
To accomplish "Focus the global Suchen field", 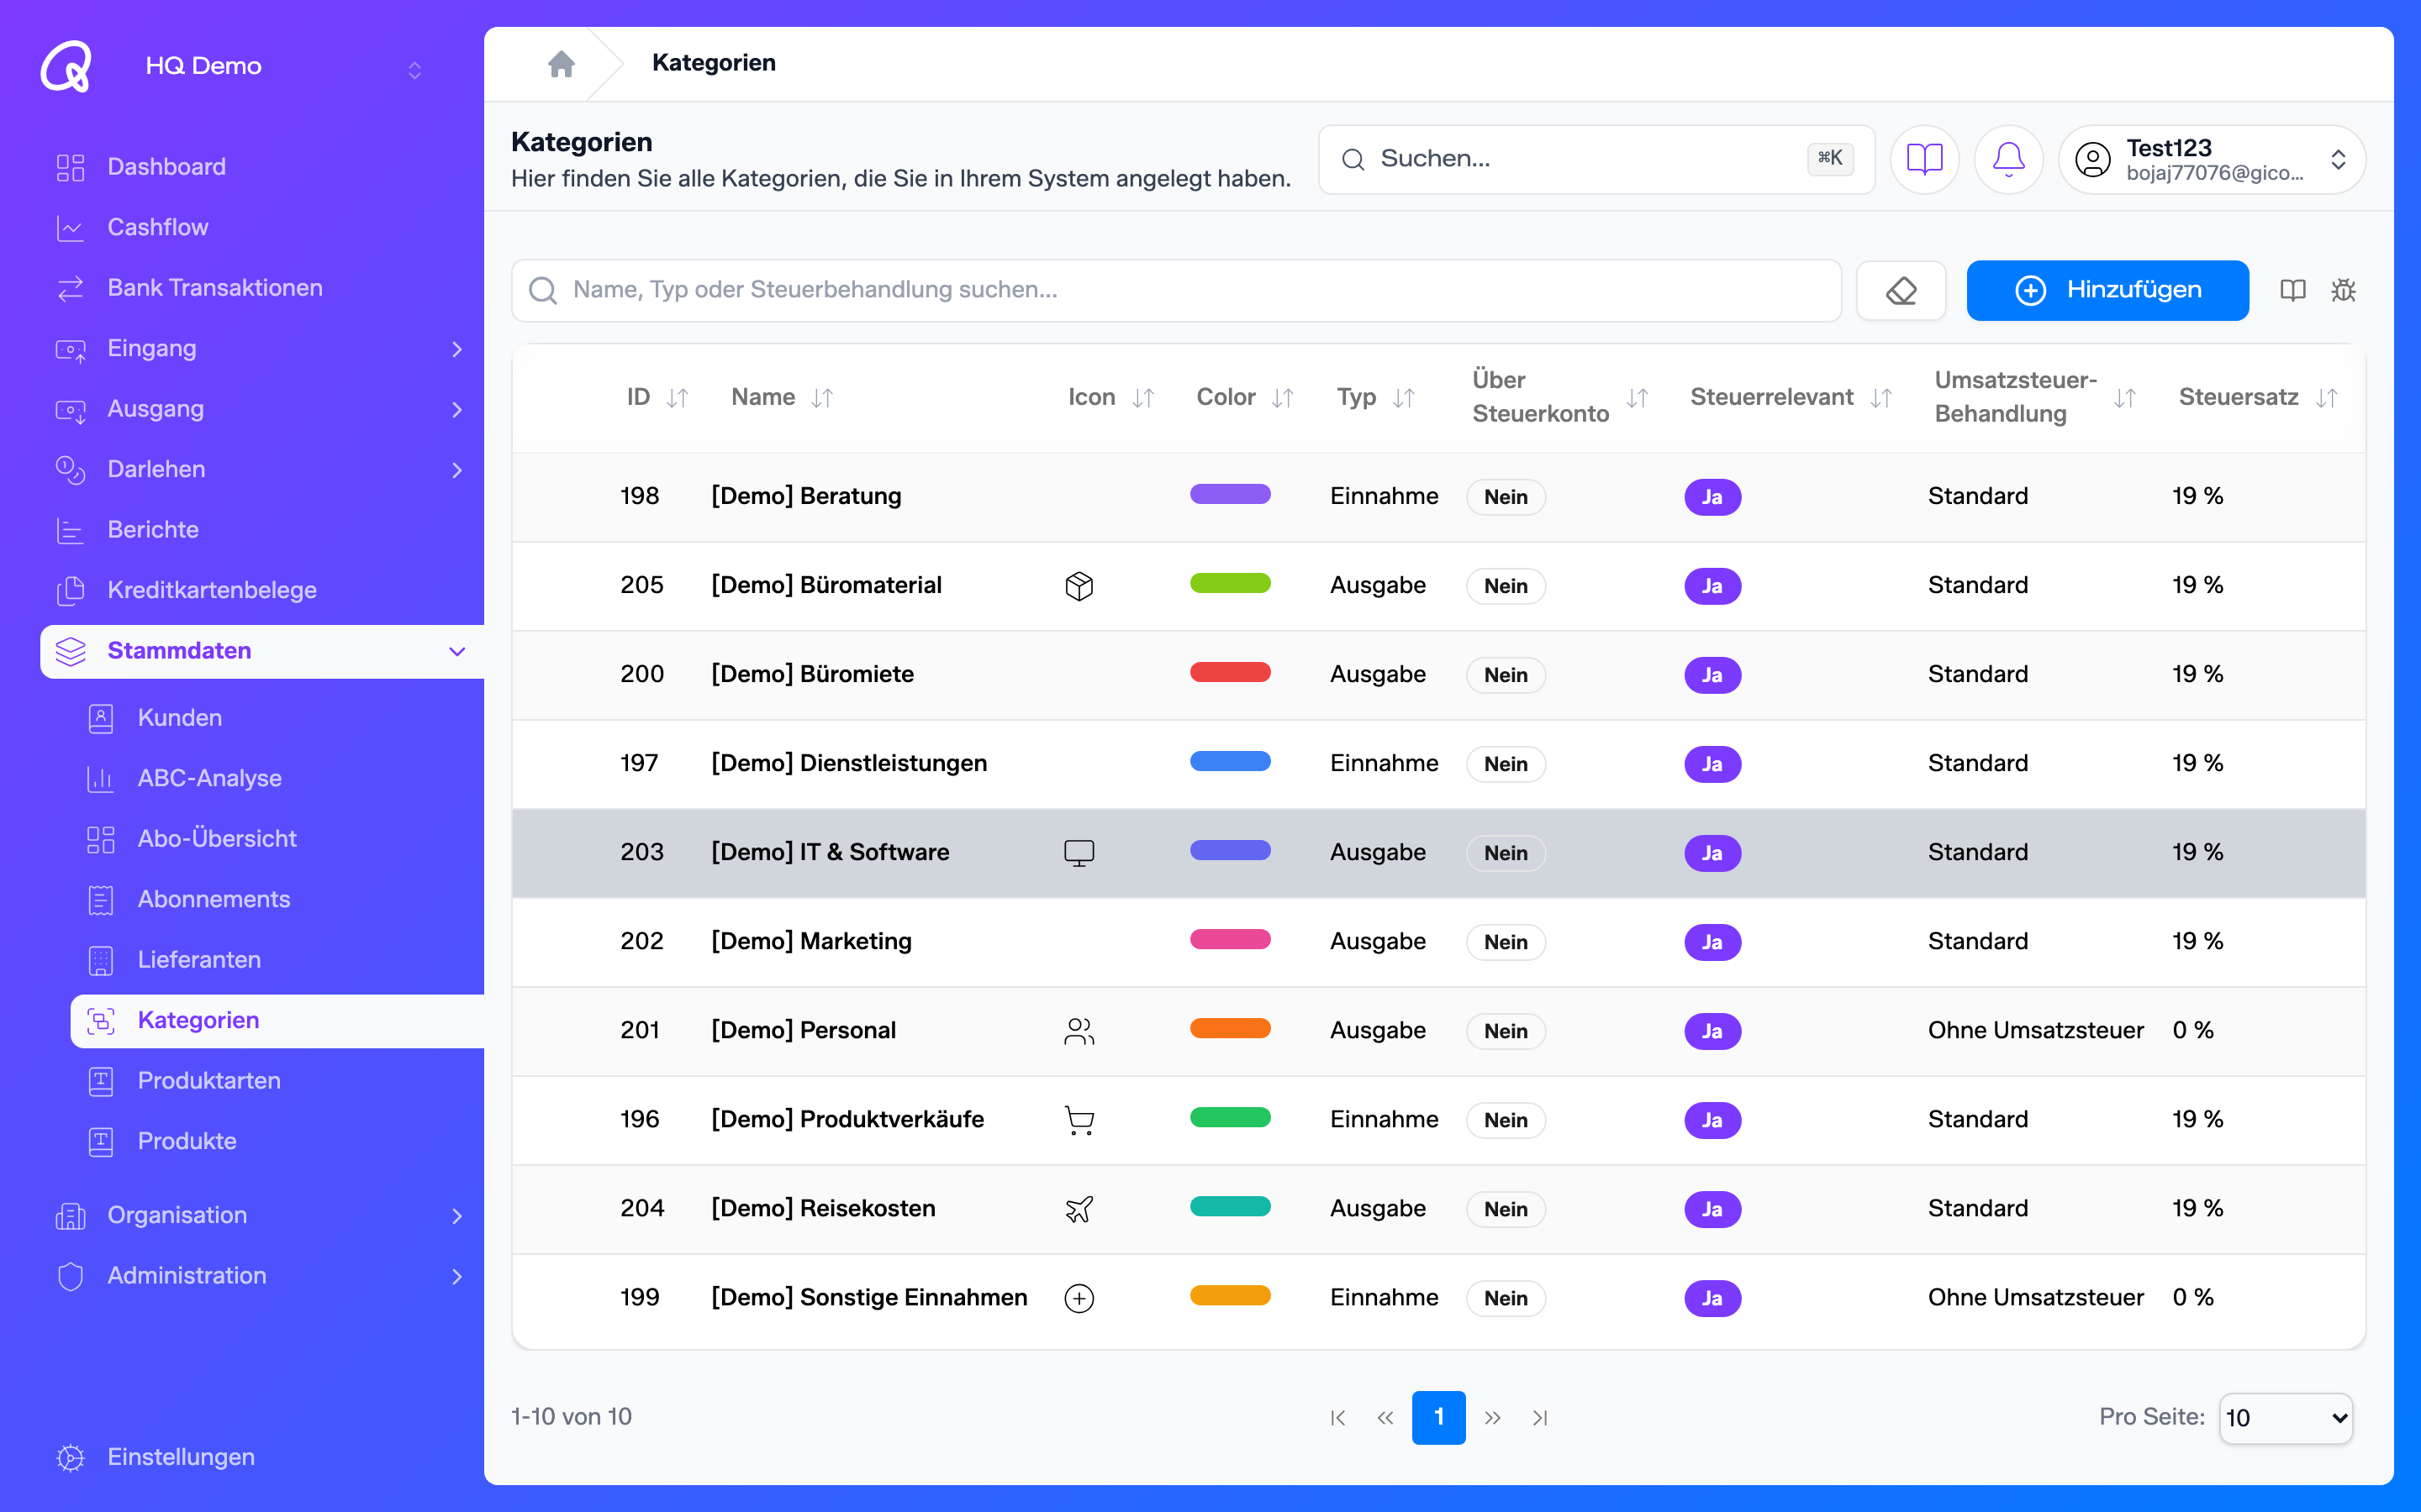I will [x=1596, y=159].
